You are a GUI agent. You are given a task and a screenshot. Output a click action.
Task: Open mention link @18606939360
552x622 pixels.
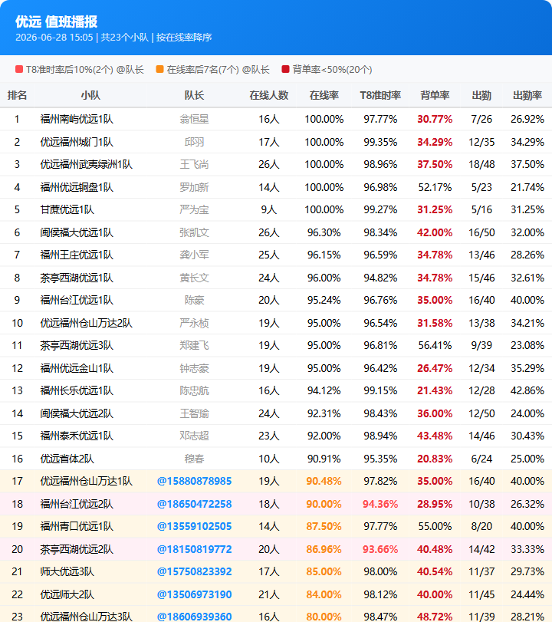pyautogui.click(x=194, y=617)
